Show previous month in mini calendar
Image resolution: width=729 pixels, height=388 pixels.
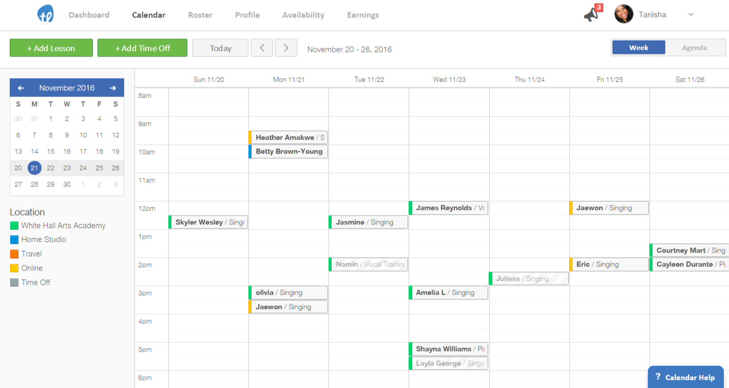(21, 88)
